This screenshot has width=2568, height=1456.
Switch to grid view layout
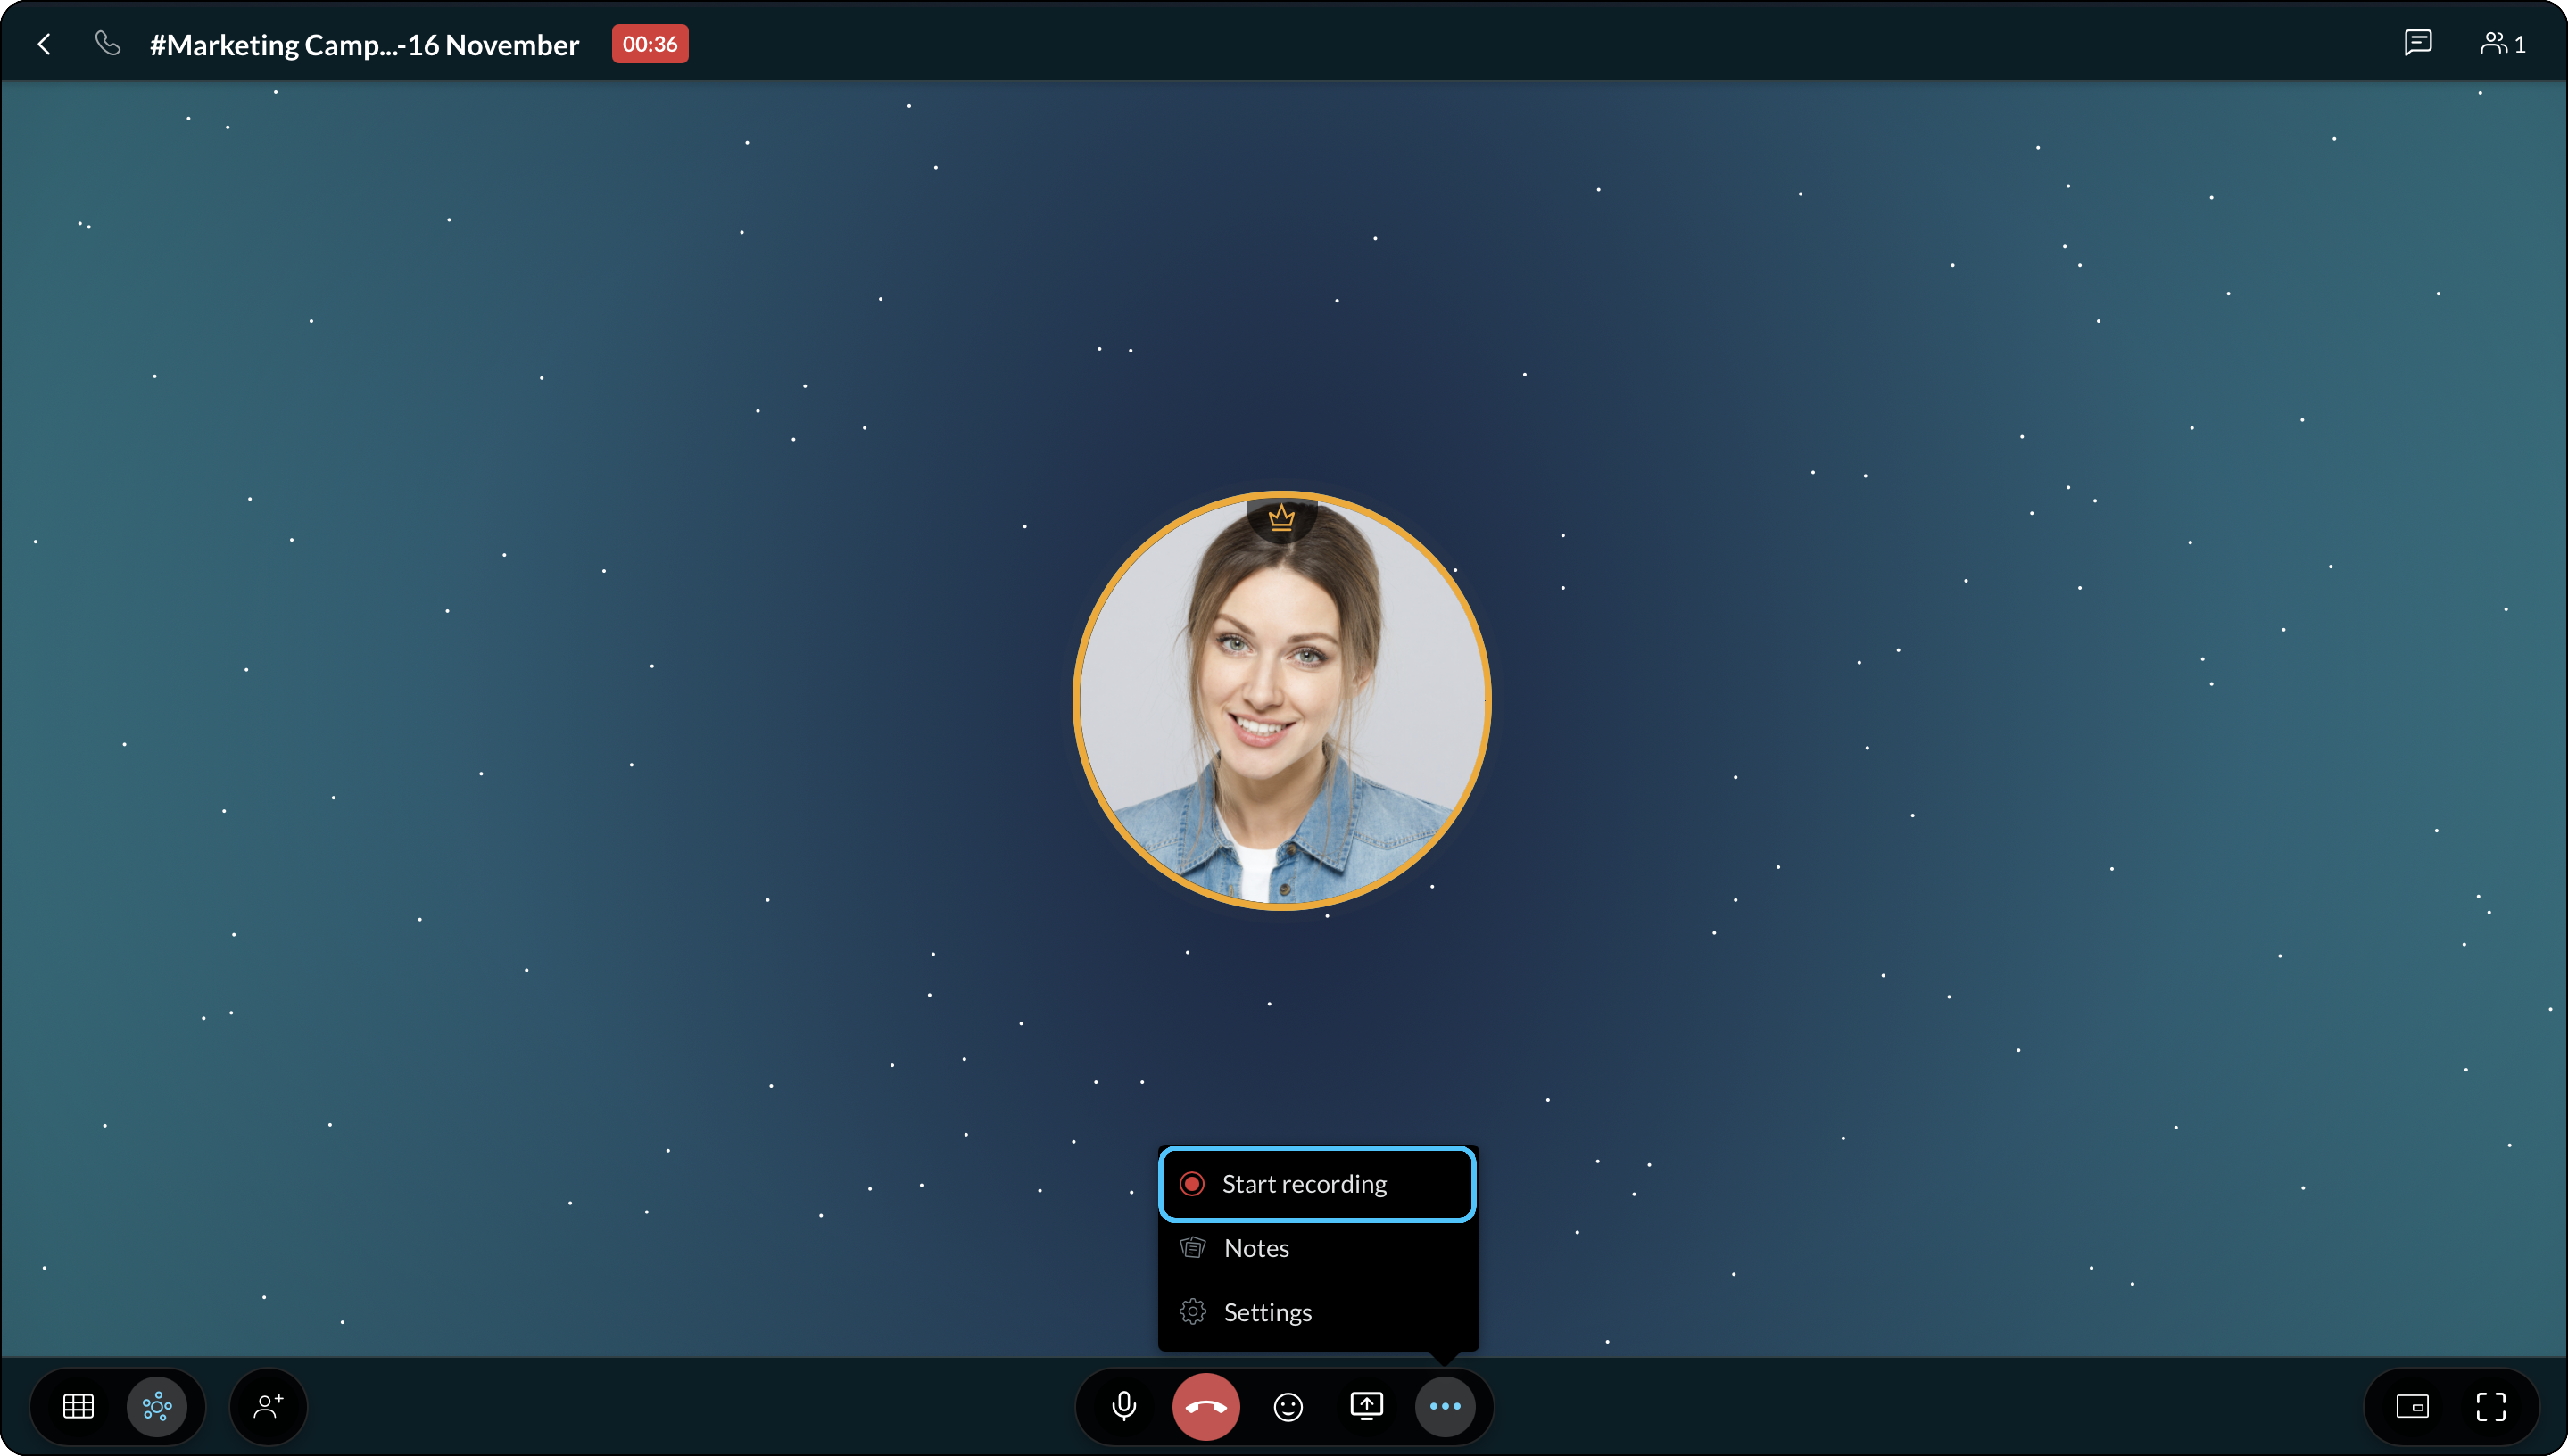pyautogui.click(x=78, y=1406)
